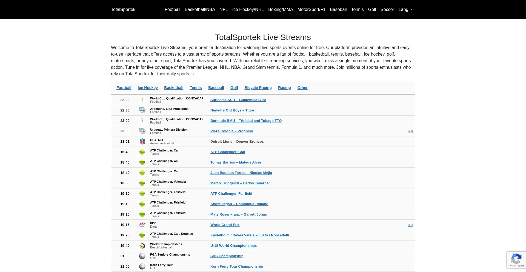Viewport: 526px width, 272px height.
Task: Expand extra streams for Plaza Colonia – Progreso
Action: (x=410, y=131)
